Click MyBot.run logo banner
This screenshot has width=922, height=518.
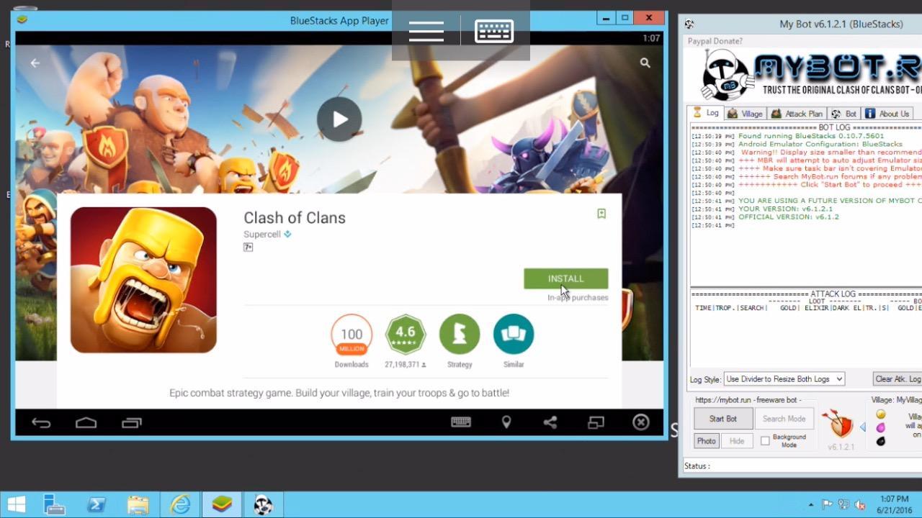[810, 75]
